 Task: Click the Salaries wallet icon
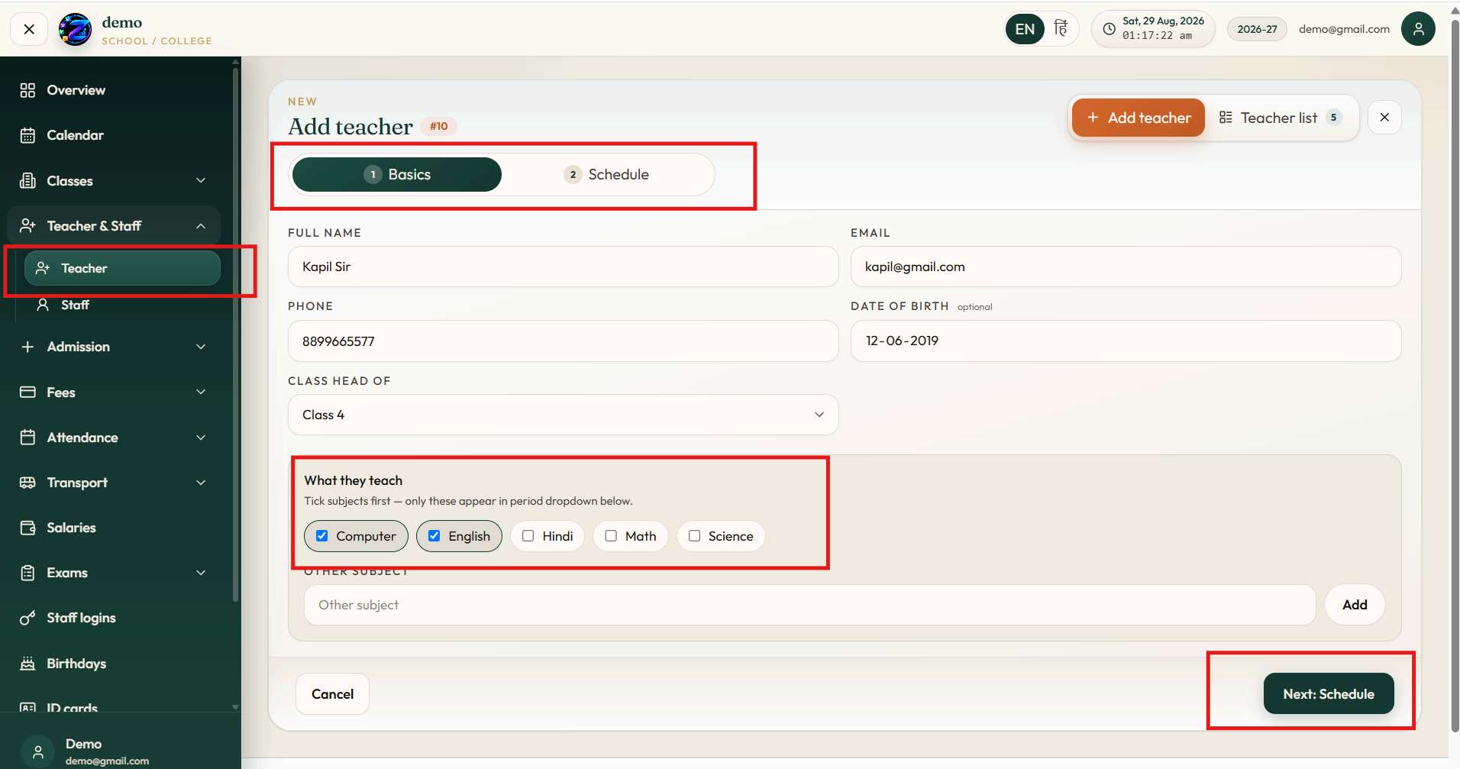pos(27,528)
